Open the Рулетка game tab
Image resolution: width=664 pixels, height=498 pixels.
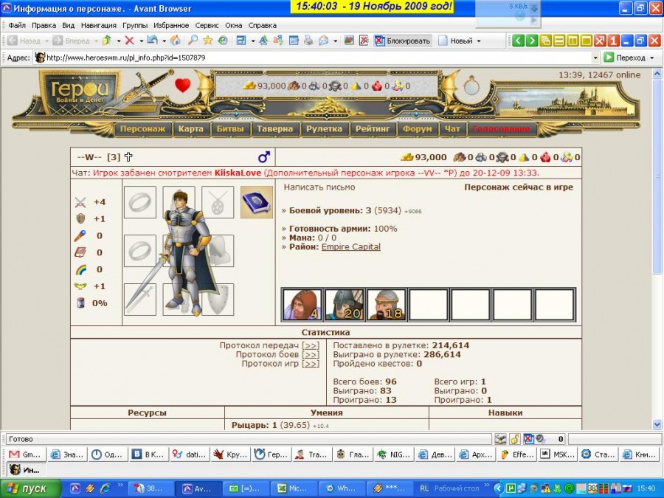click(x=324, y=128)
